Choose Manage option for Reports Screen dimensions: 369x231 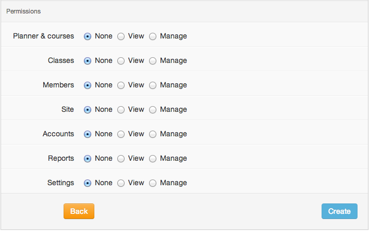[x=153, y=159]
